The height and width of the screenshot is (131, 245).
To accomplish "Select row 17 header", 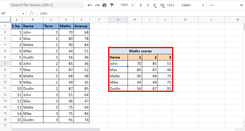I will (5, 125).
